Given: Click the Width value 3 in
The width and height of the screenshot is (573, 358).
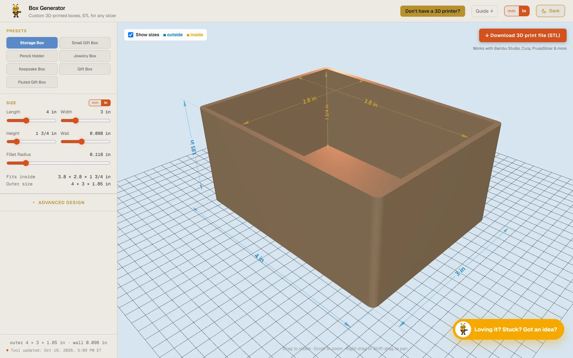Looking at the screenshot, I should 105,112.
